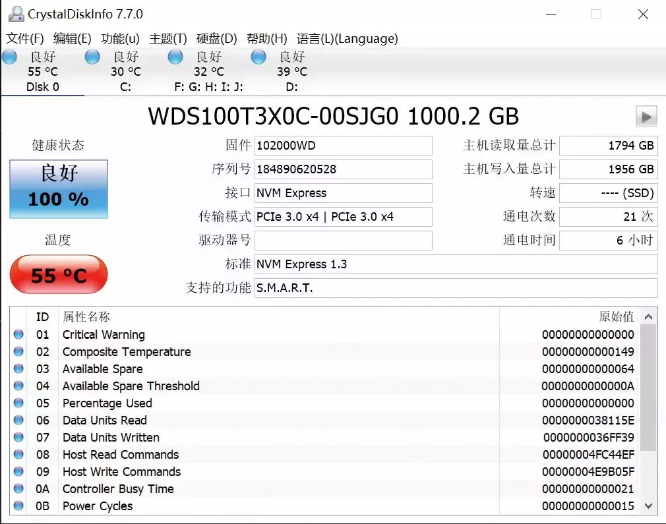Open the 硬盘(D) disk selection menu
Image resolution: width=666 pixels, height=524 pixels.
coord(218,39)
